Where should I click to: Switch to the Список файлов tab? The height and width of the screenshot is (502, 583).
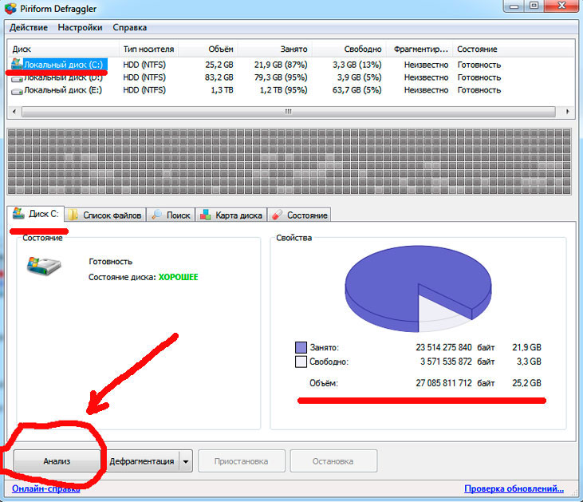coord(105,215)
